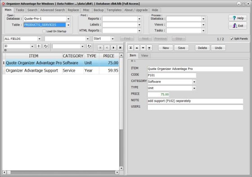Image resolution: width=252 pixels, height=177 pixels.
Task: Open the Replace tab
Action: pos(73,10)
